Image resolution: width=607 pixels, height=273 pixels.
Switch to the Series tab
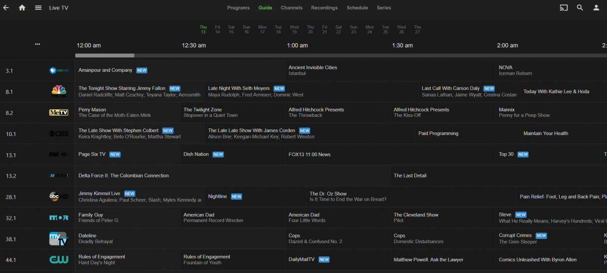(x=384, y=8)
